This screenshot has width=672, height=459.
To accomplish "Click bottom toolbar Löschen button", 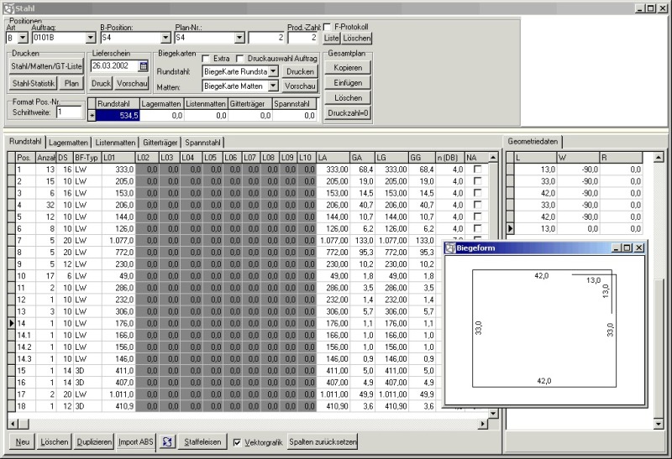I will pos(54,442).
